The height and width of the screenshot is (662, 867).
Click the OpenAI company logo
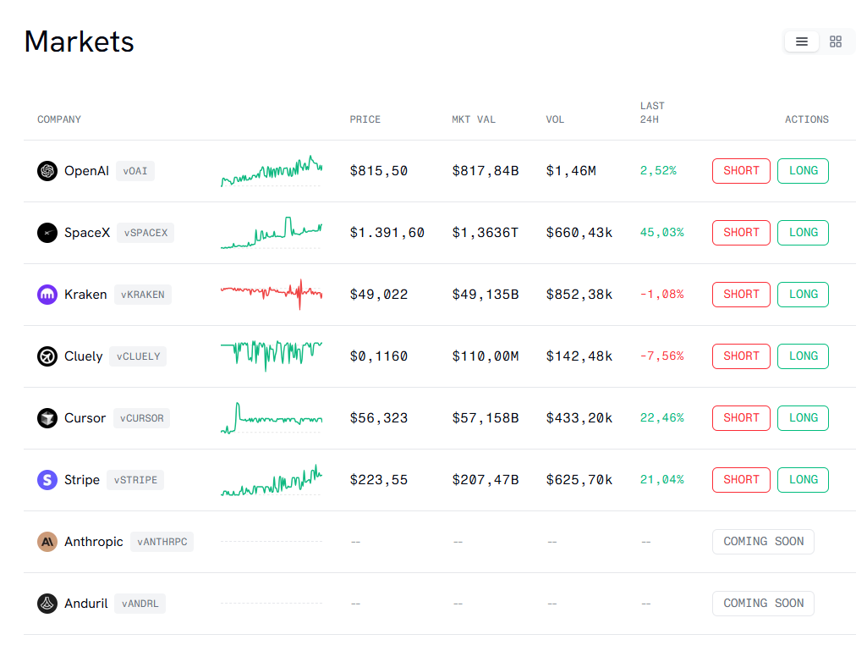pos(47,170)
